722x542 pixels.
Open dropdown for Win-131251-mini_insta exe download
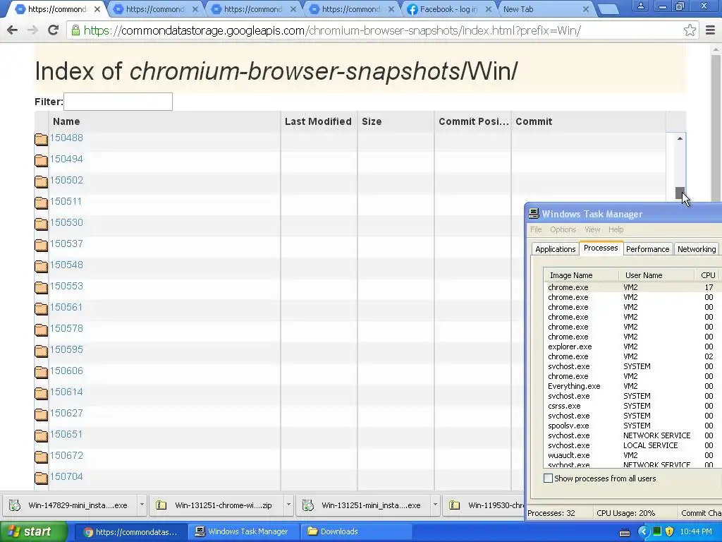pos(434,505)
